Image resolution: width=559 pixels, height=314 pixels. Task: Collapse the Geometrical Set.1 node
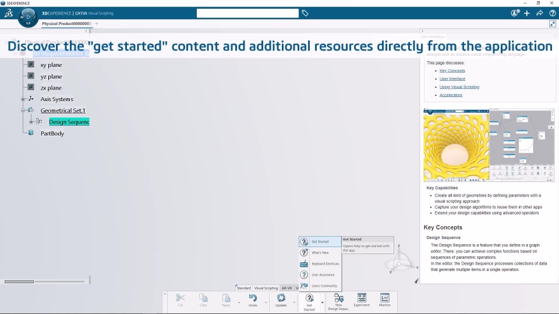click(x=23, y=110)
